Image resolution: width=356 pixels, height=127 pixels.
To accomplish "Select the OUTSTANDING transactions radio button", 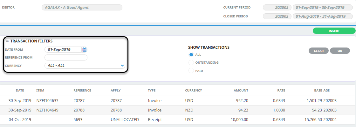I will click(191, 62).
